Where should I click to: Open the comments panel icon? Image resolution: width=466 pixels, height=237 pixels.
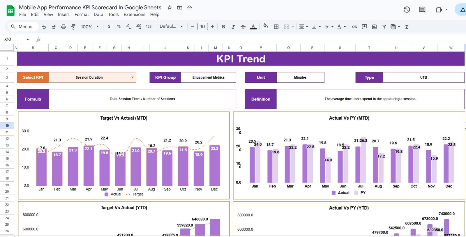(x=422, y=10)
